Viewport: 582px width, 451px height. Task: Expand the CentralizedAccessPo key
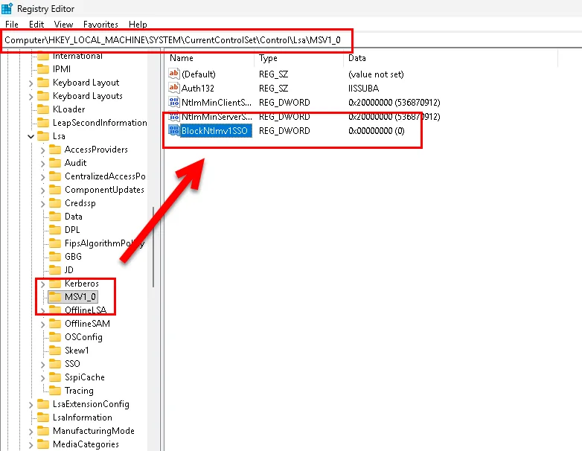tap(42, 177)
